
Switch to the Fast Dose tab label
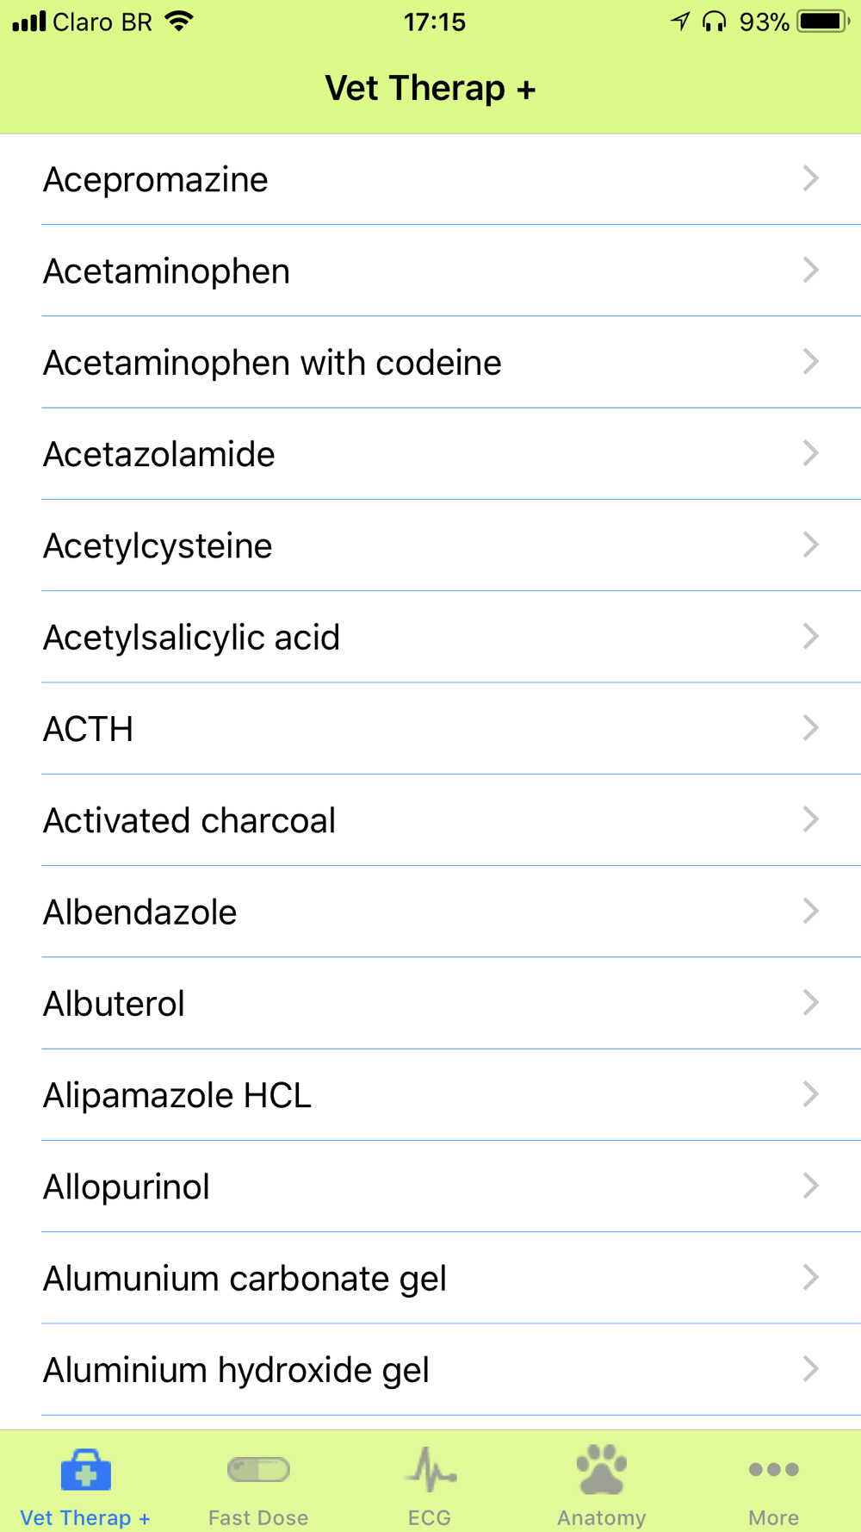point(258,1517)
